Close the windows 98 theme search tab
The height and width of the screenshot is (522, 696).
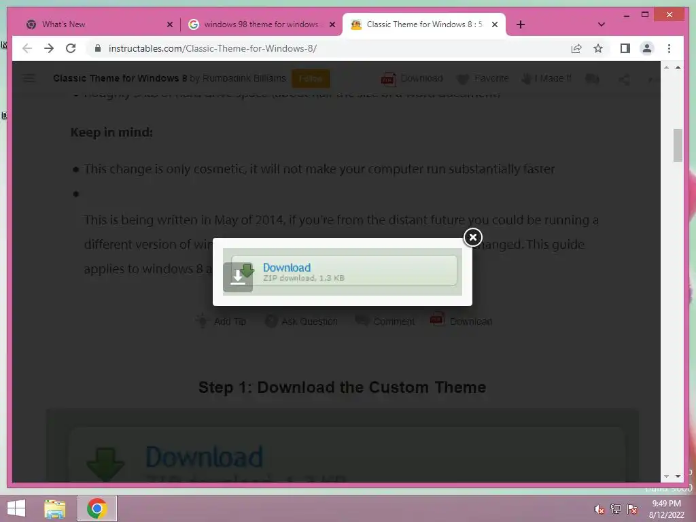tap(332, 25)
